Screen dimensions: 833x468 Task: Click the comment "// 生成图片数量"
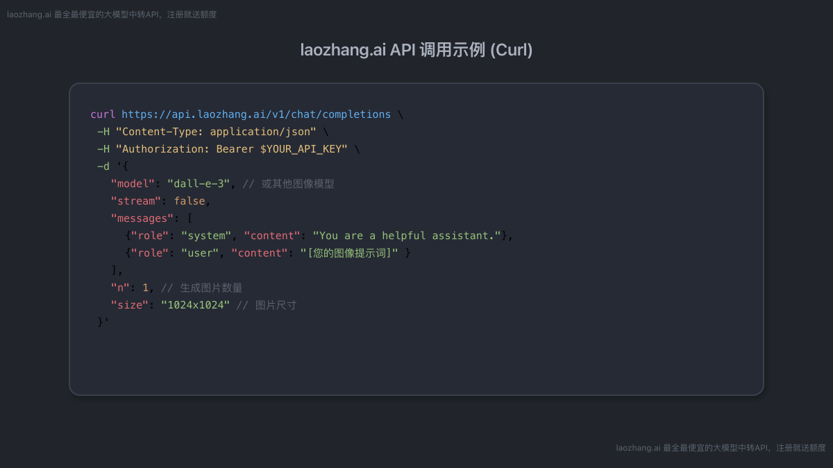click(202, 288)
